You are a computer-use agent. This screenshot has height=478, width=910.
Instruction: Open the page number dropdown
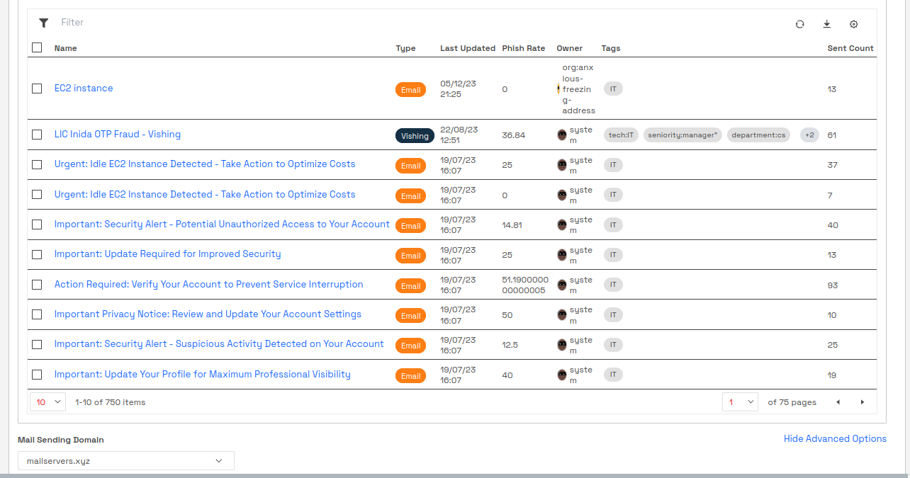point(740,402)
